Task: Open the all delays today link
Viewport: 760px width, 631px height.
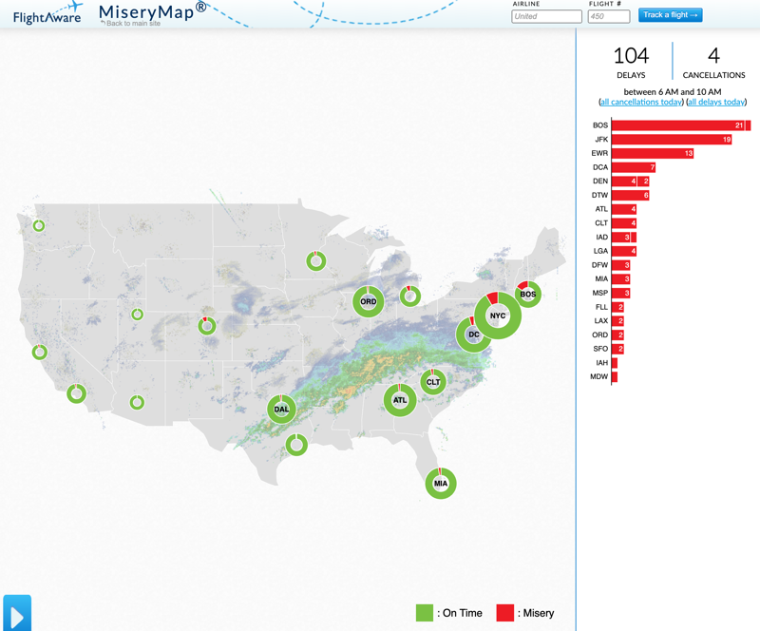Action: pos(716,102)
